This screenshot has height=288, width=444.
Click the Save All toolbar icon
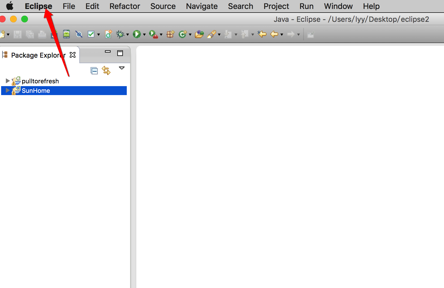pos(30,34)
